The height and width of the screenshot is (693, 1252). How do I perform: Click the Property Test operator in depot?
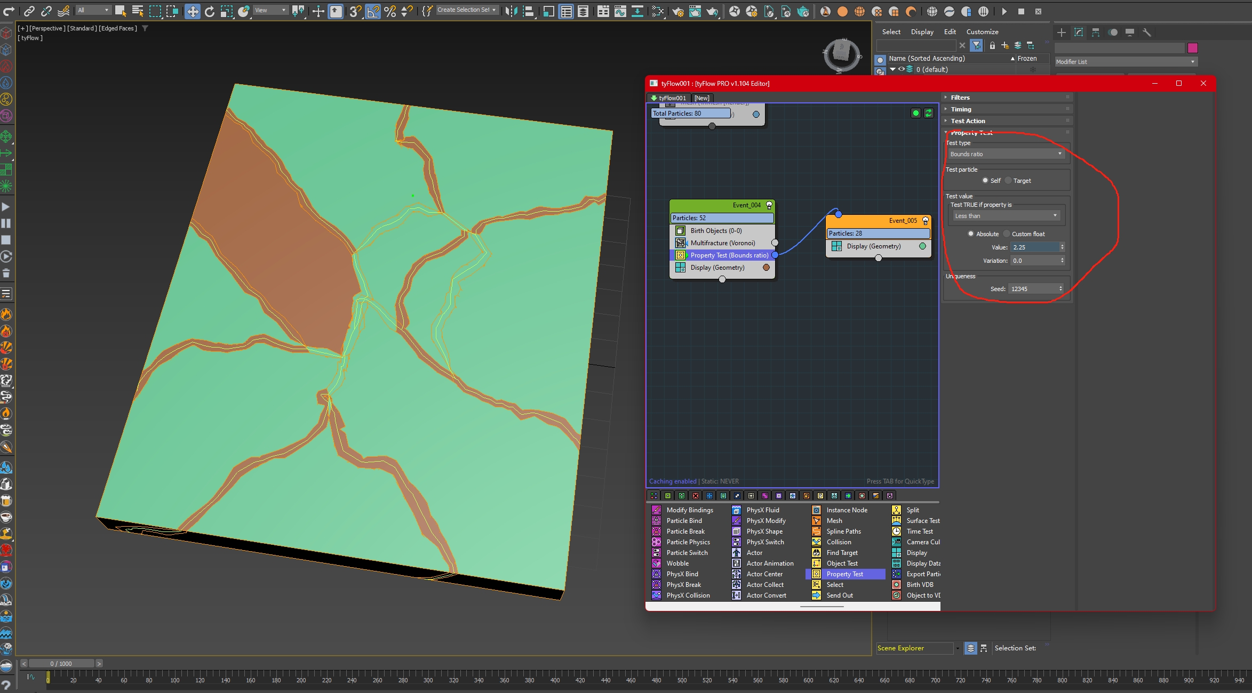[x=844, y=574]
